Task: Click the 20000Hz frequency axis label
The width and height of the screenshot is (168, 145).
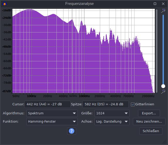Action: pyautogui.click(x=148, y=96)
